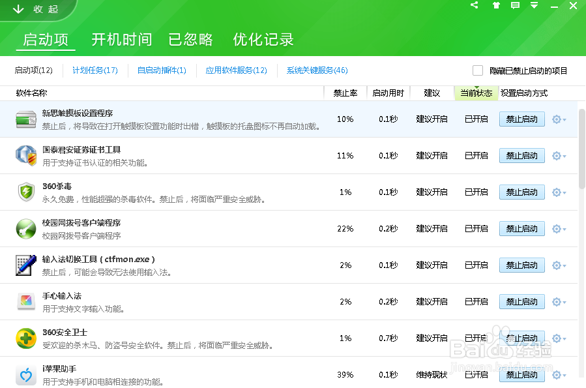Open the 计划任务(17) category
The image size is (586, 388).
[x=95, y=70]
